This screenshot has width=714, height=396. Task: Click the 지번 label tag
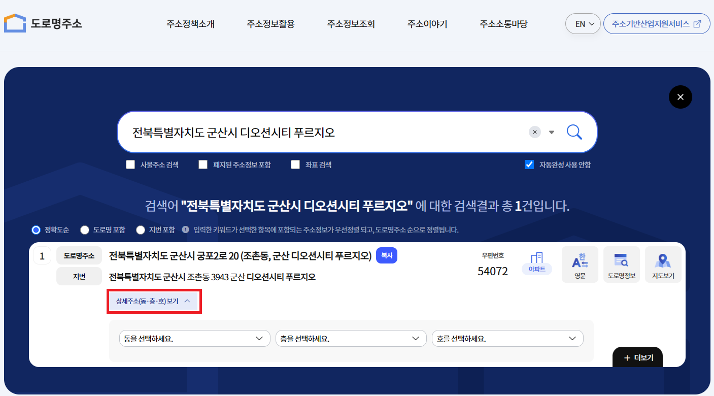click(79, 277)
